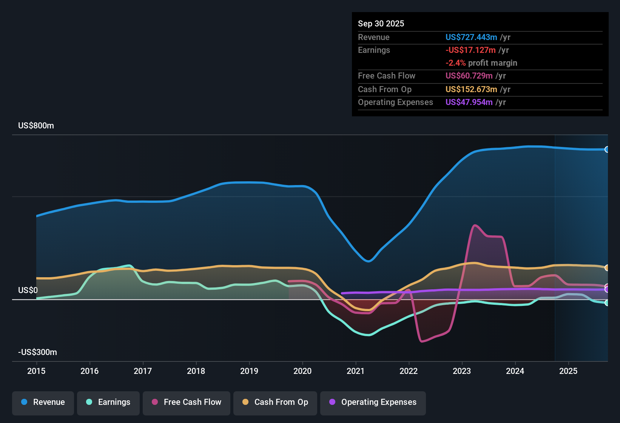Click the highlighted forecast region of the chart
The image size is (620, 423).
coord(581,245)
